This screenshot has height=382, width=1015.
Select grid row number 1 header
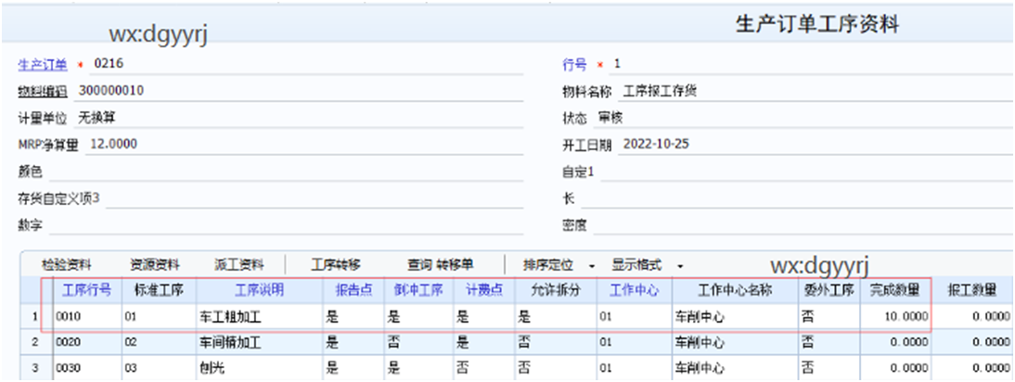(36, 317)
